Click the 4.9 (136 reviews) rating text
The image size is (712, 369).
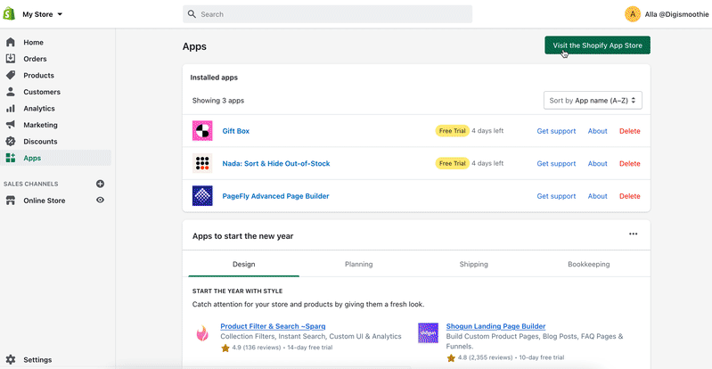(257, 348)
